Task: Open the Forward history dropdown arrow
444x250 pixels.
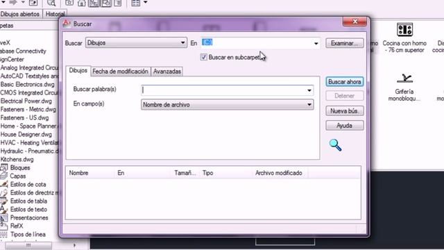Action: click(x=23, y=2)
